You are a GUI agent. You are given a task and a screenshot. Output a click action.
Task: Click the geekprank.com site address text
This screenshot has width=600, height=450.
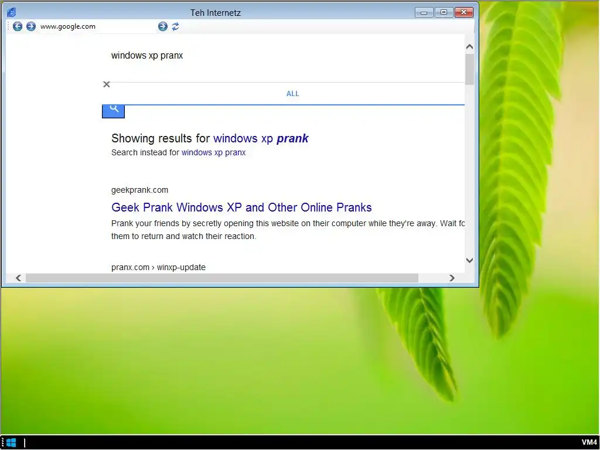(x=139, y=190)
